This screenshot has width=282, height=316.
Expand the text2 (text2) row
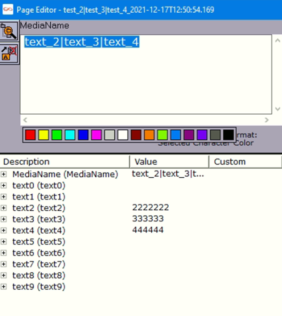4,208
